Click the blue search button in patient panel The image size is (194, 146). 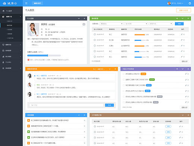tap(179, 24)
